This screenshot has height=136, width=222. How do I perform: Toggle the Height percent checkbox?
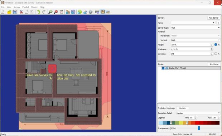[x=216, y=45]
